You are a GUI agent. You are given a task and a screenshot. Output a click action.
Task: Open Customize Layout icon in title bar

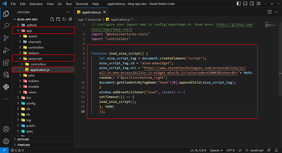coord(259,4)
